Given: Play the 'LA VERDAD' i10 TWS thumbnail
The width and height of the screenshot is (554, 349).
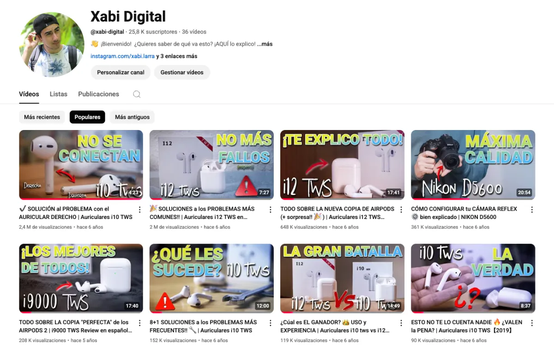Looking at the screenshot, I should 473,278.
